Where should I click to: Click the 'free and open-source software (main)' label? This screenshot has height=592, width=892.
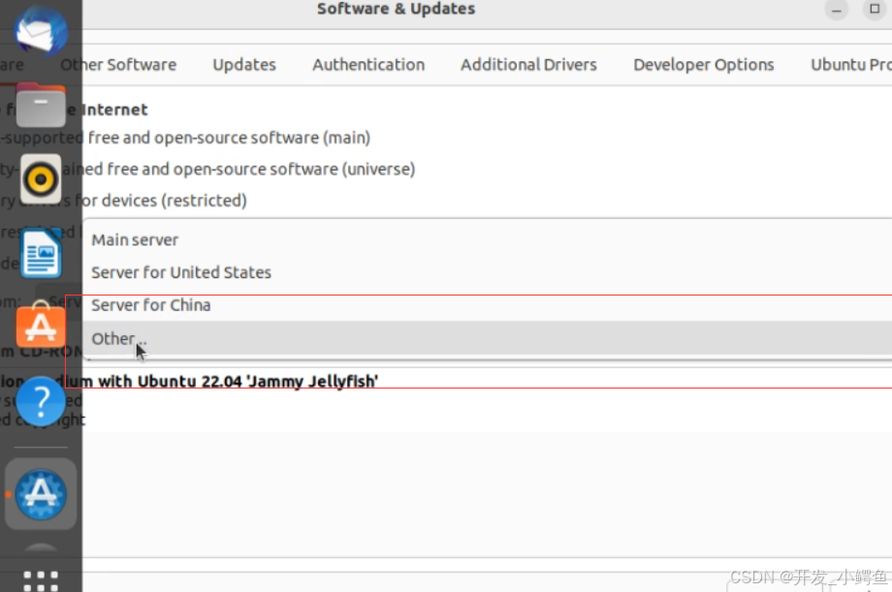(x=229, y=138)
